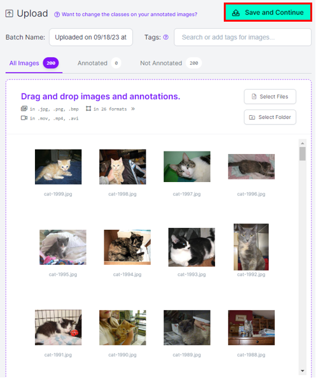Click the file icon in Select Files
Image resolution: width=316 pixels, height=380 pixels.
(254, 97)
